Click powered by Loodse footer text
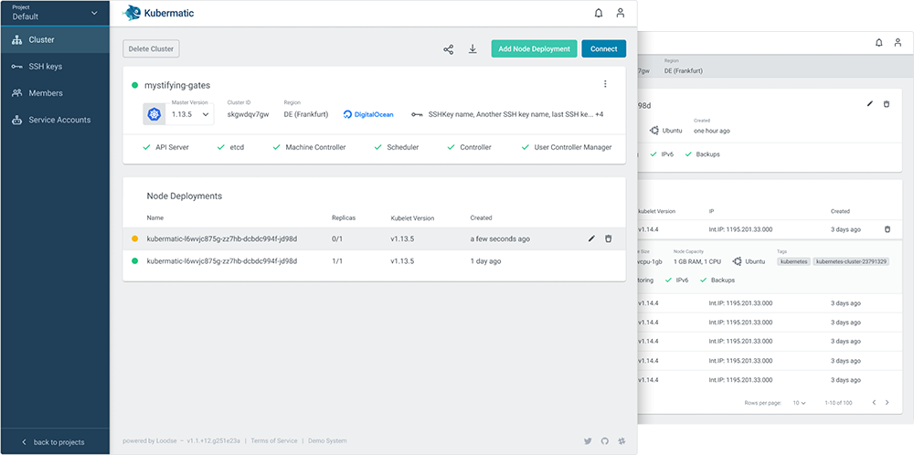914x455 pixels. [x=149, y=441]
